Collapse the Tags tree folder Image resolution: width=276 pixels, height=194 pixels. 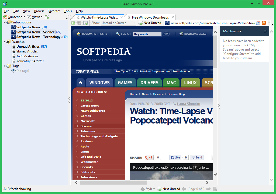coord(5,66)
